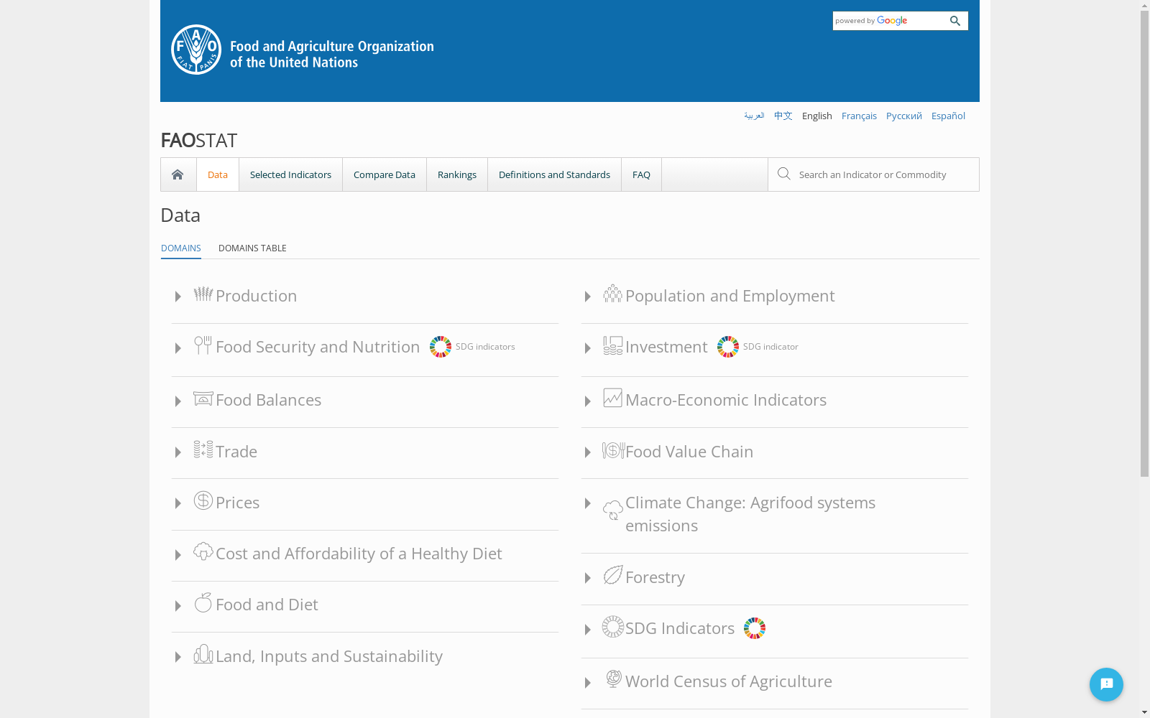Expand the Population and Employment arrow
Screen dimensions: 1150x718
pos(587,297)
